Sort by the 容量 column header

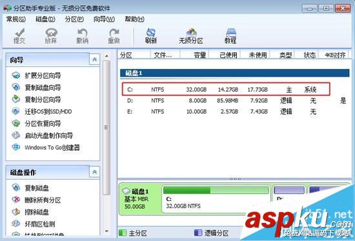(x=195, y=55)
